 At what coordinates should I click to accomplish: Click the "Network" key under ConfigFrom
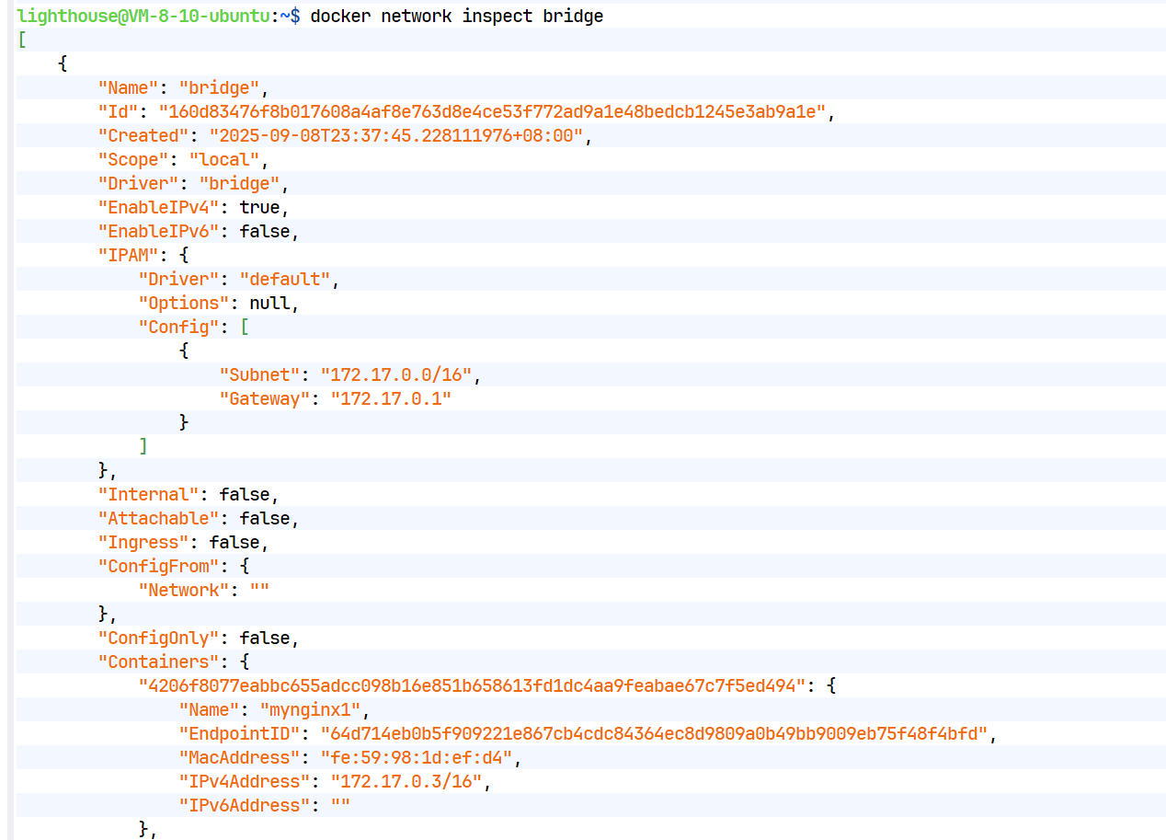pyautogui.click(x=183, y=590)
